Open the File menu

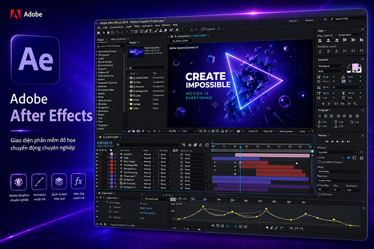(x=99, y=28)
